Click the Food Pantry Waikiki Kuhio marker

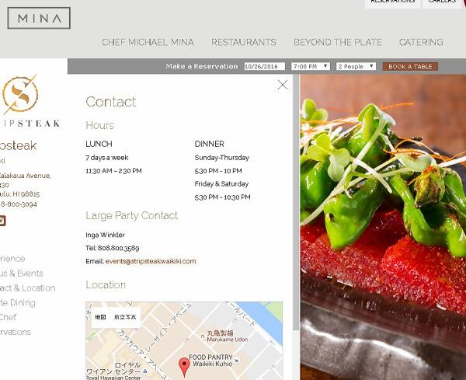click(x=237, y=361)
